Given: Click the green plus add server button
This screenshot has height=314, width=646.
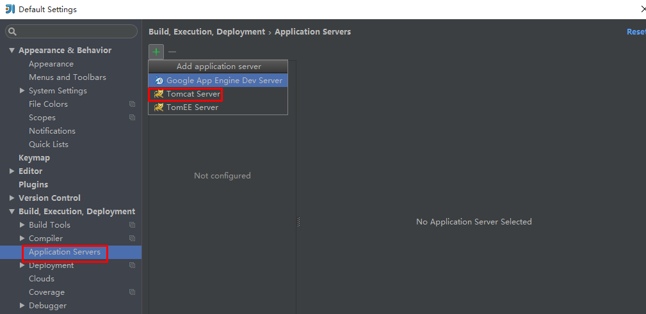Looking at the screenshot, I should click(156, 52).
